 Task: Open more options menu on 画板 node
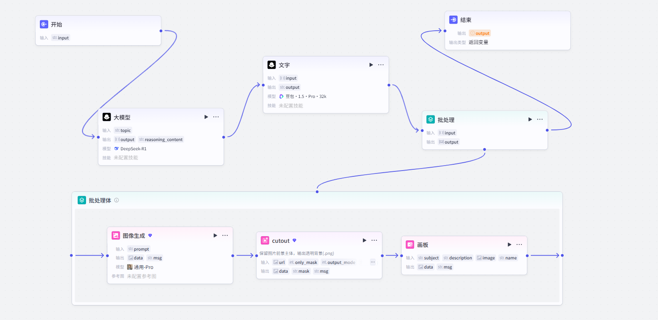[519, 244]
